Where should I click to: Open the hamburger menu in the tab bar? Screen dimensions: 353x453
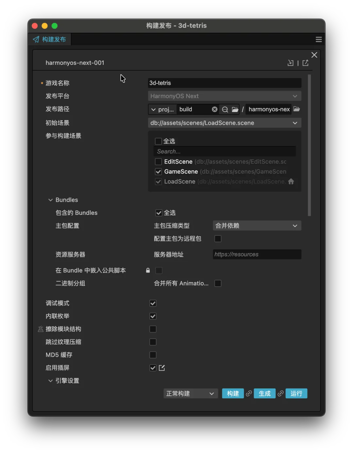[319, 40]
